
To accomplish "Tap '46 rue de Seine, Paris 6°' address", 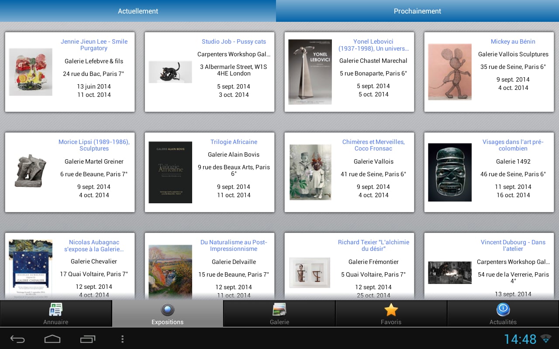I will coord(513,174).
